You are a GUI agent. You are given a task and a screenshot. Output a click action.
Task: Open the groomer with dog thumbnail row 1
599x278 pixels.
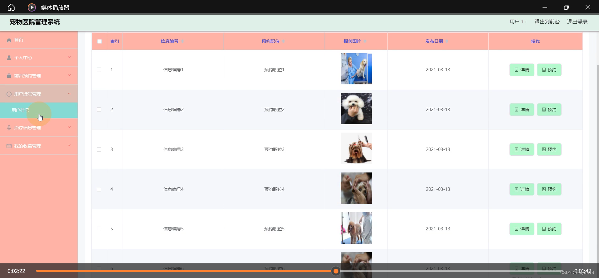[x=356, y=69]
